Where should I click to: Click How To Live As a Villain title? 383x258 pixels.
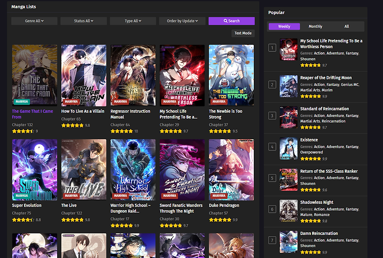(x=83, y=111)
